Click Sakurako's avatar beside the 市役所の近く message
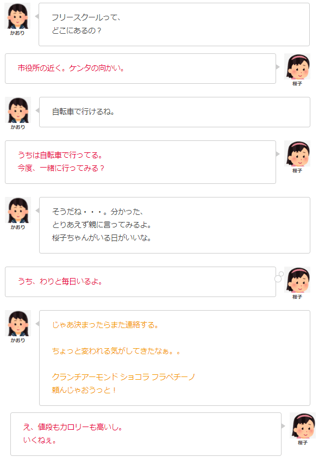Screen dimensions: 325x457 click(297, 66)
